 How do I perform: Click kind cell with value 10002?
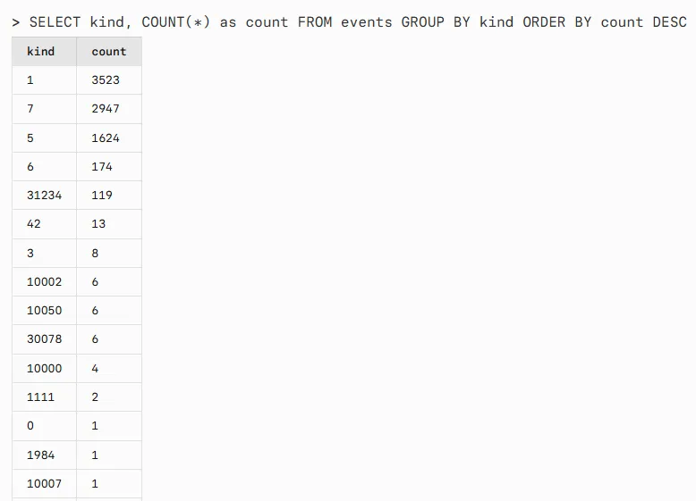(x=45, y=281)
